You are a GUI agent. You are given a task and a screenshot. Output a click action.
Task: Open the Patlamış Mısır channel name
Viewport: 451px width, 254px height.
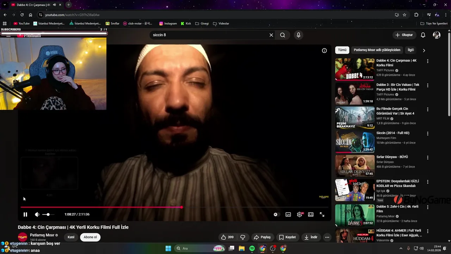(x=42, y=235)
